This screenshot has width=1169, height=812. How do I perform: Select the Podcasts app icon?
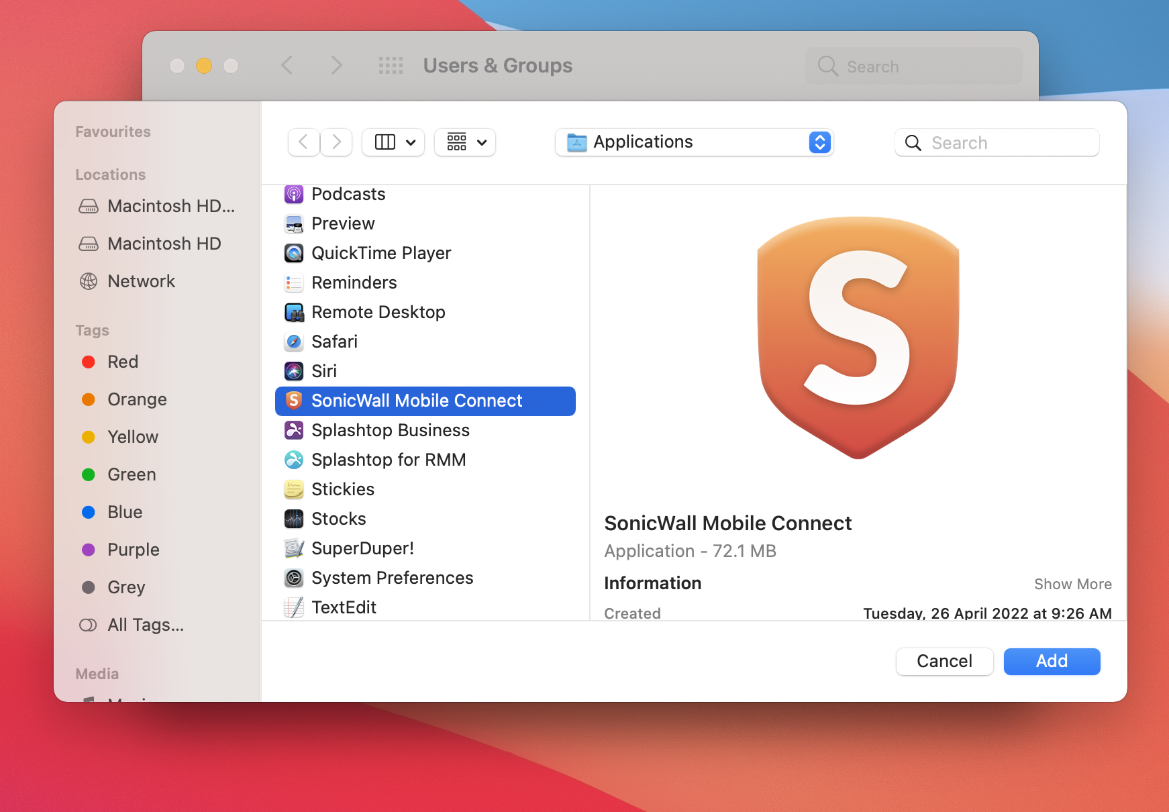click(294, 195)
